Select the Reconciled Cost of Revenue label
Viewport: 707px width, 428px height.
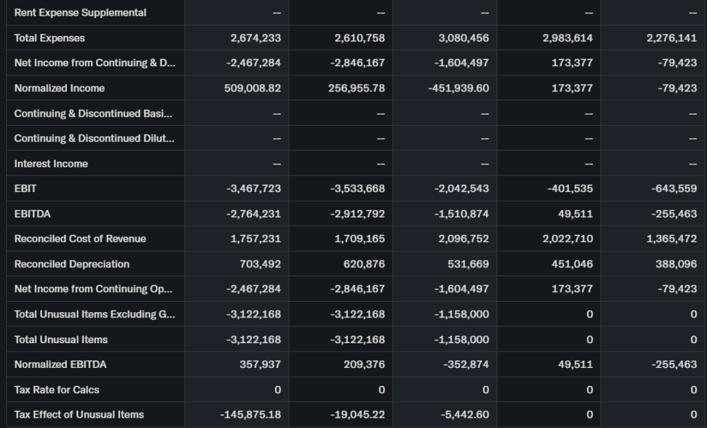point(80,239)
